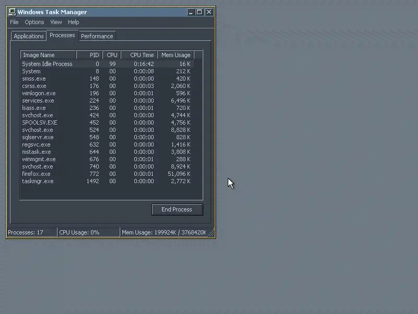
Task: Open the View menu
Action: pos(56,22)
